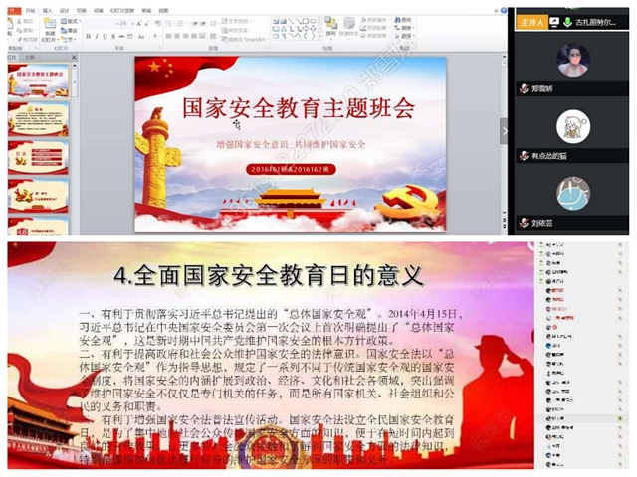Apply Italic formatting to text
The height and width of the screenshot is (477, 637).
coord(99,36)
